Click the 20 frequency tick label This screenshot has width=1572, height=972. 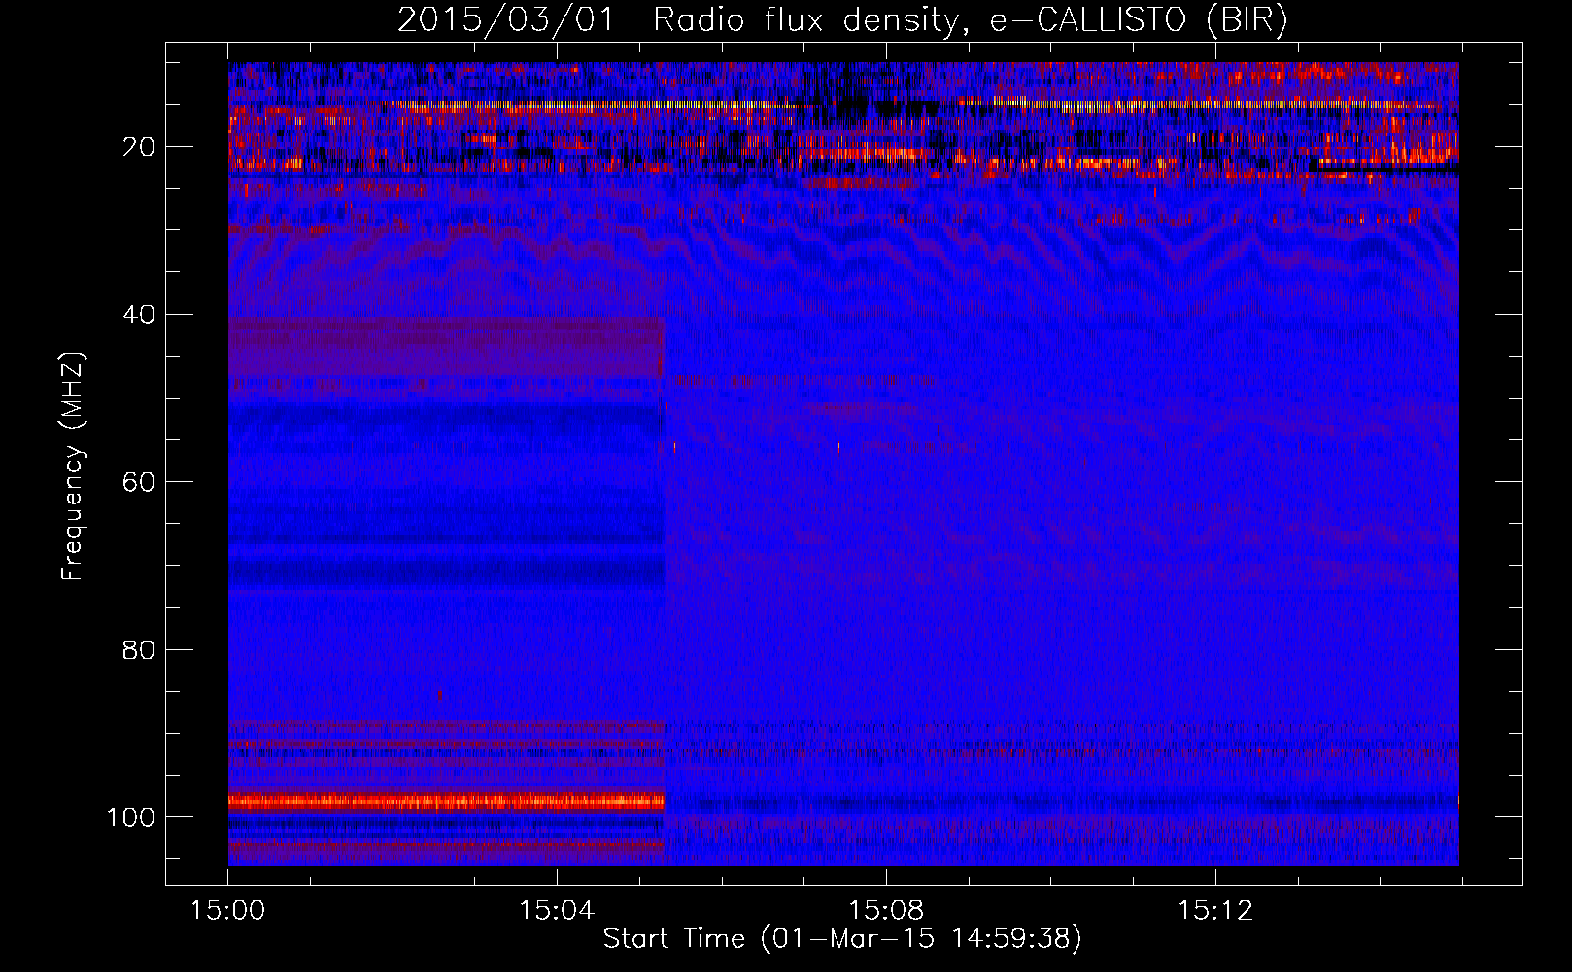point(139,147)
